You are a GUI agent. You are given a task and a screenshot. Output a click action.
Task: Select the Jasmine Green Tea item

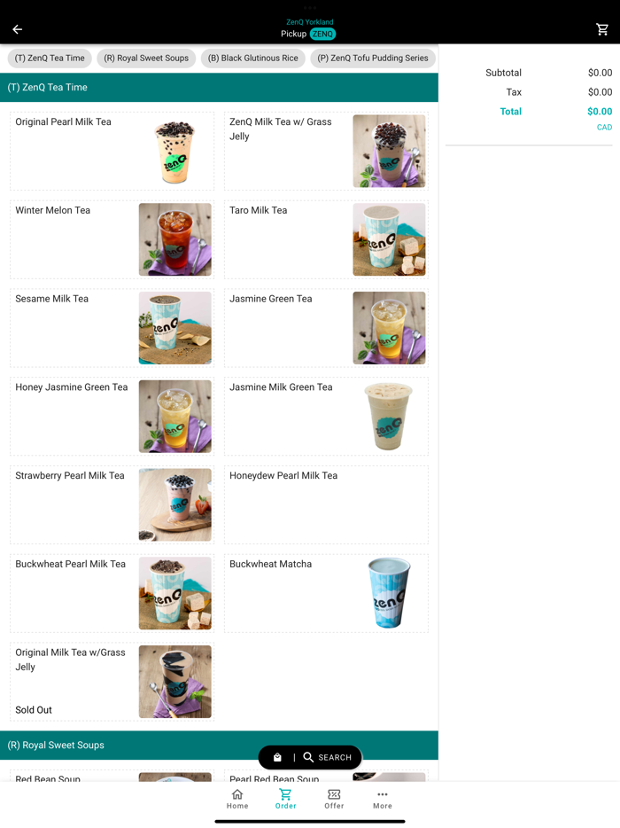click(x=326, y=328)
